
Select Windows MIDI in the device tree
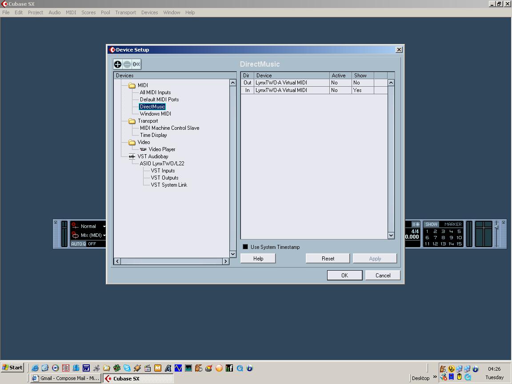(155, 114)
